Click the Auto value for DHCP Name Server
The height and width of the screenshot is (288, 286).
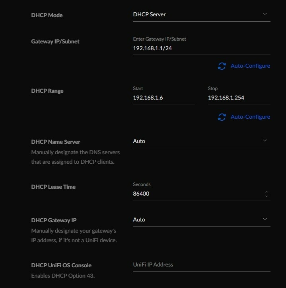coord(139,141)
